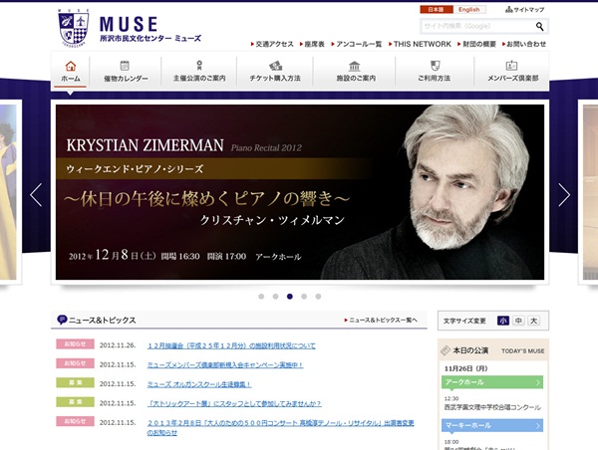
Task: Set text size to 大 large
Action: tap(534, 321)
